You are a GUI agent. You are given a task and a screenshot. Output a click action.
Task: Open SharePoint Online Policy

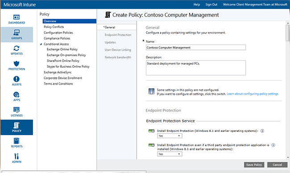coord(63,61)
